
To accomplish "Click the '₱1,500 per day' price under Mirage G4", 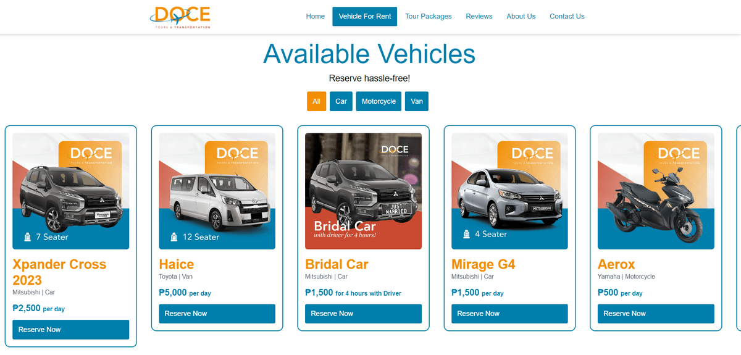I will click(477, 293).
